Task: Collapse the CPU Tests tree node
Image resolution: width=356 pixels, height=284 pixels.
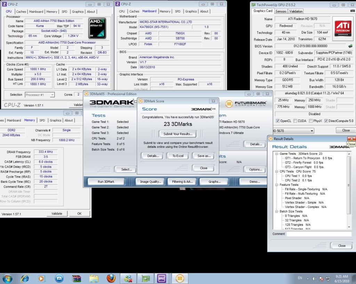Action: pos(276,171)
